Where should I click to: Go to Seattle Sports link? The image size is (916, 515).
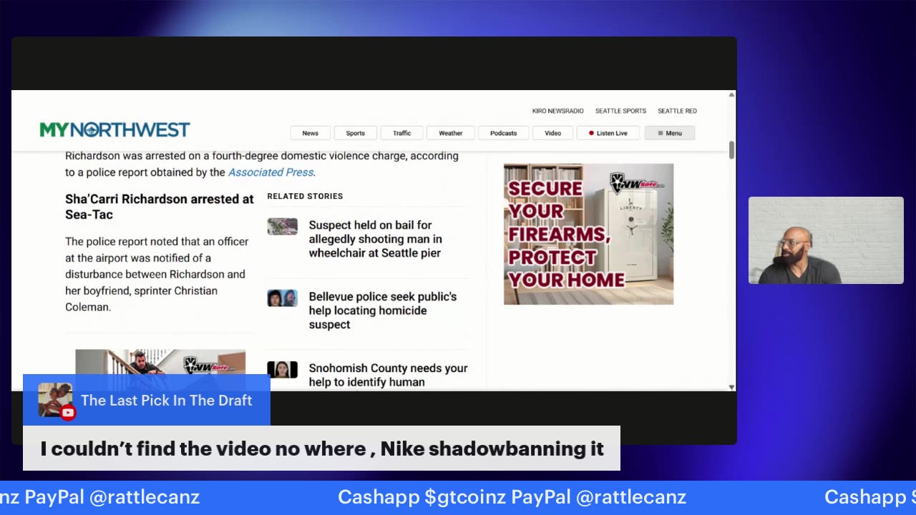tap(620, 111)
